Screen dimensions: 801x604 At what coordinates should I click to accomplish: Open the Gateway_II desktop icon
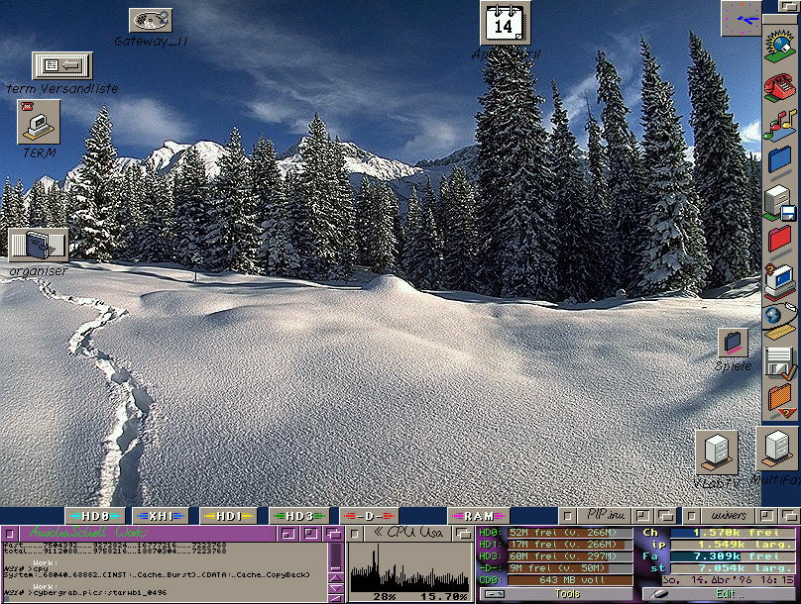151,20
